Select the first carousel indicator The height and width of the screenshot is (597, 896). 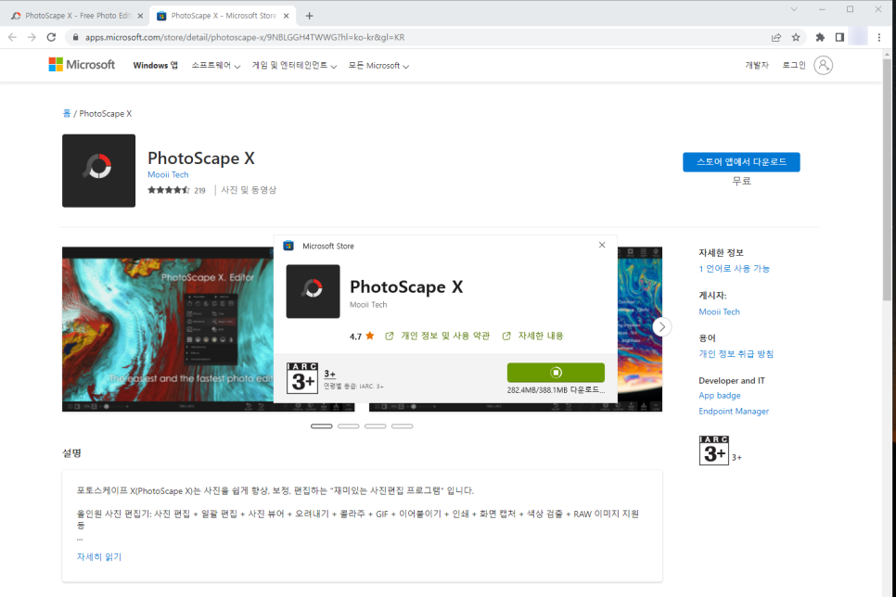pyautogui.click(x=322, y=426)
